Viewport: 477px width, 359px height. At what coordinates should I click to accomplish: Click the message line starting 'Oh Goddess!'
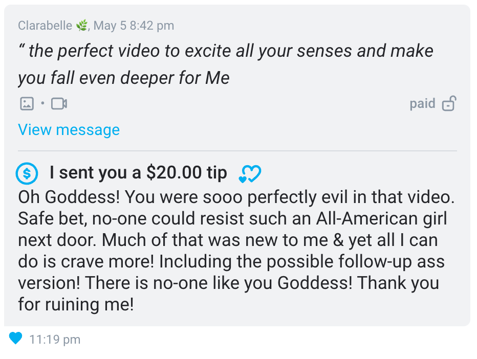[236, 197]
